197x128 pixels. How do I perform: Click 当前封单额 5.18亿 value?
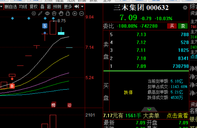pyautogui.click(x=177, y=81)
